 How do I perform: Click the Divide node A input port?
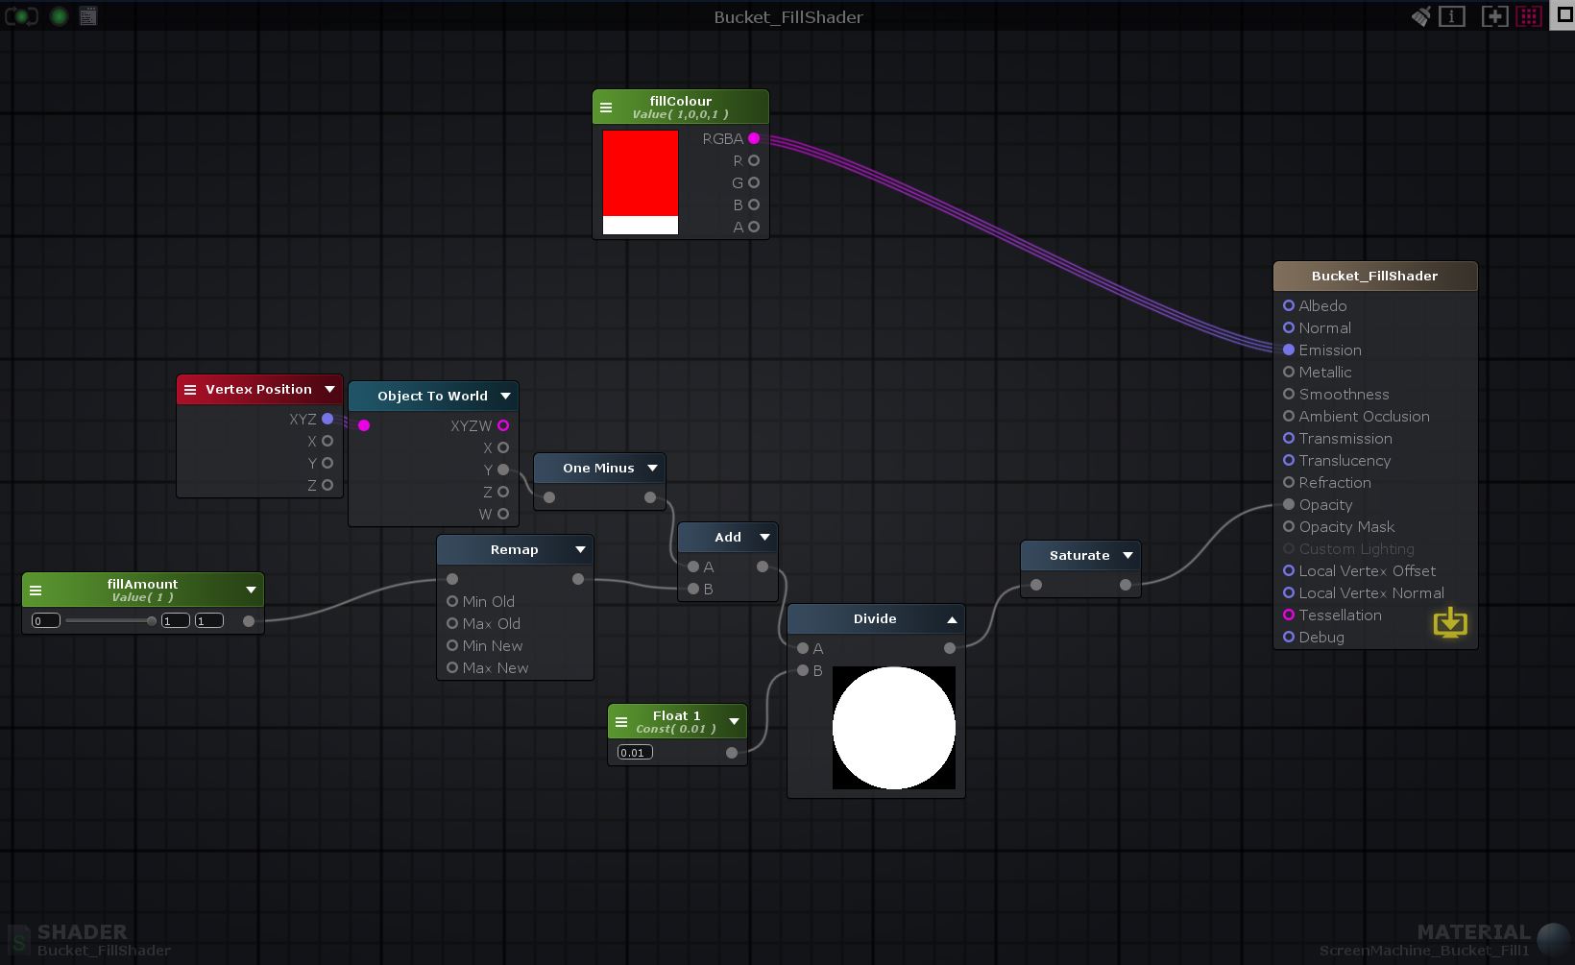(803, 648)
